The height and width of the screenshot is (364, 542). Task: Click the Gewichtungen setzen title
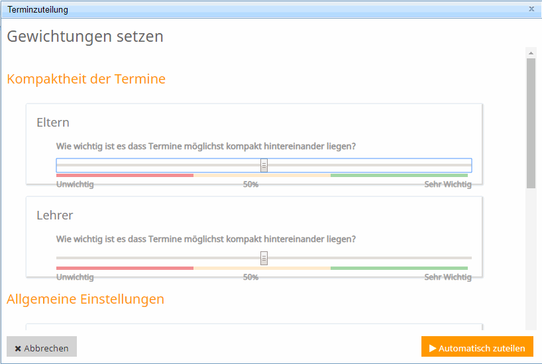click(x=85, y=36)
